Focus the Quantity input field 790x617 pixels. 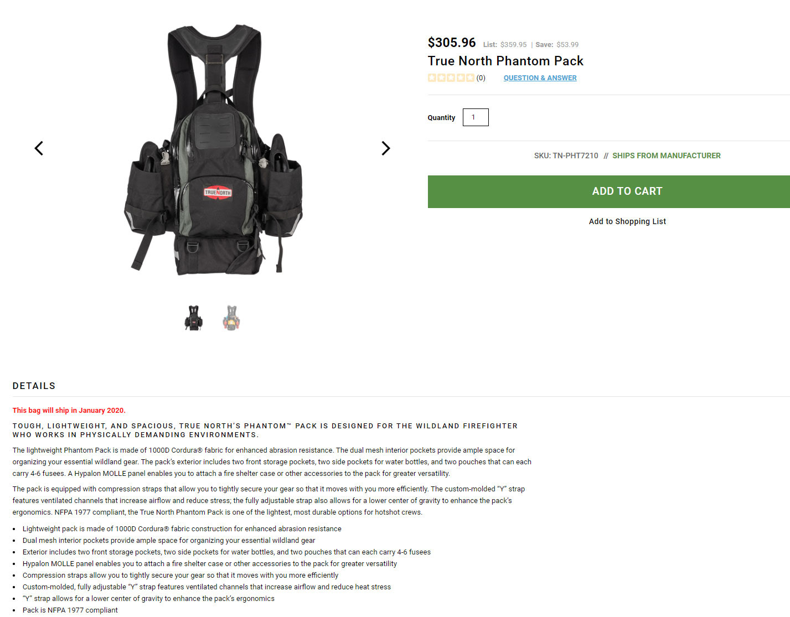476,117
